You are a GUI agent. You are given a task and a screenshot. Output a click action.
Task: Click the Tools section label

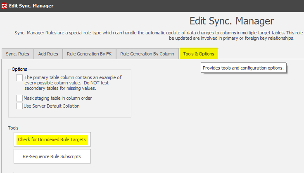[13, 128]
